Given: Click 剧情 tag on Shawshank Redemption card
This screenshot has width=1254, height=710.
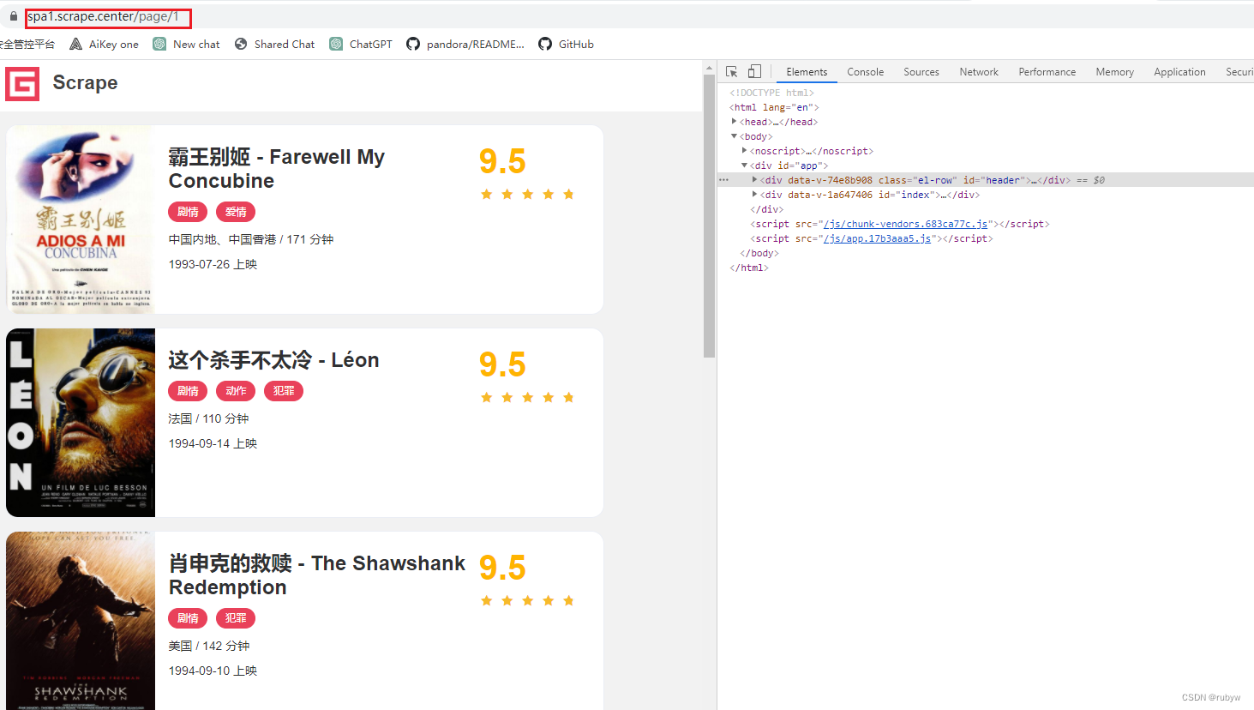Looking at the screenshot, I should click(188, 618).
